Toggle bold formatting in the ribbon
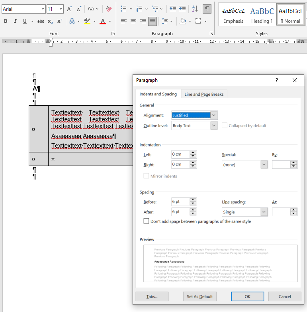 click(6, 21)
